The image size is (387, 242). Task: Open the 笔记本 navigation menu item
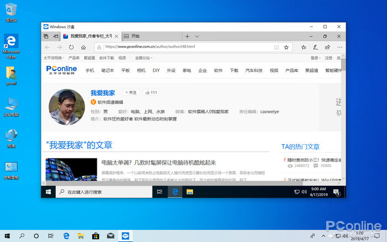107,71
